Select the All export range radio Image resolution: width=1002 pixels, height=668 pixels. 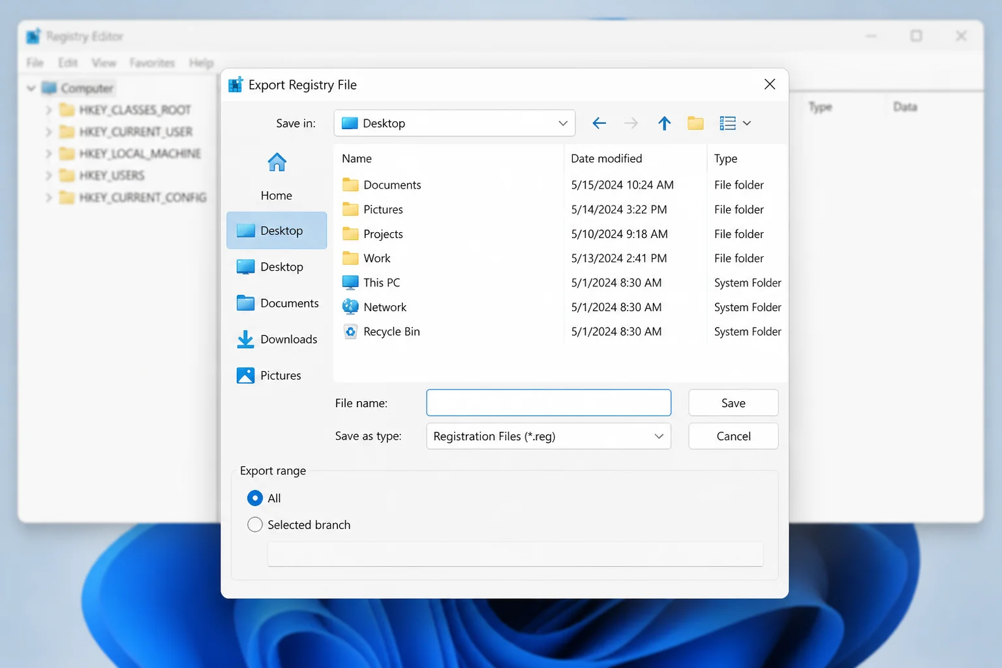(255, 498)
